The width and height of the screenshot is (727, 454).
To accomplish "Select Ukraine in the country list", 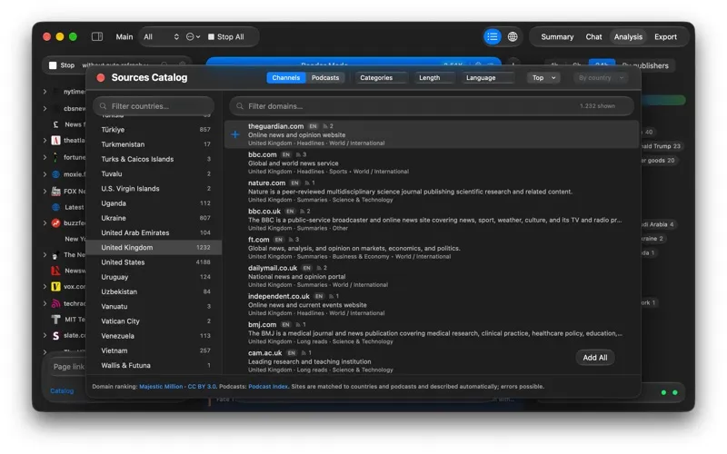I will pyautogui.click(x=154, y=218).
